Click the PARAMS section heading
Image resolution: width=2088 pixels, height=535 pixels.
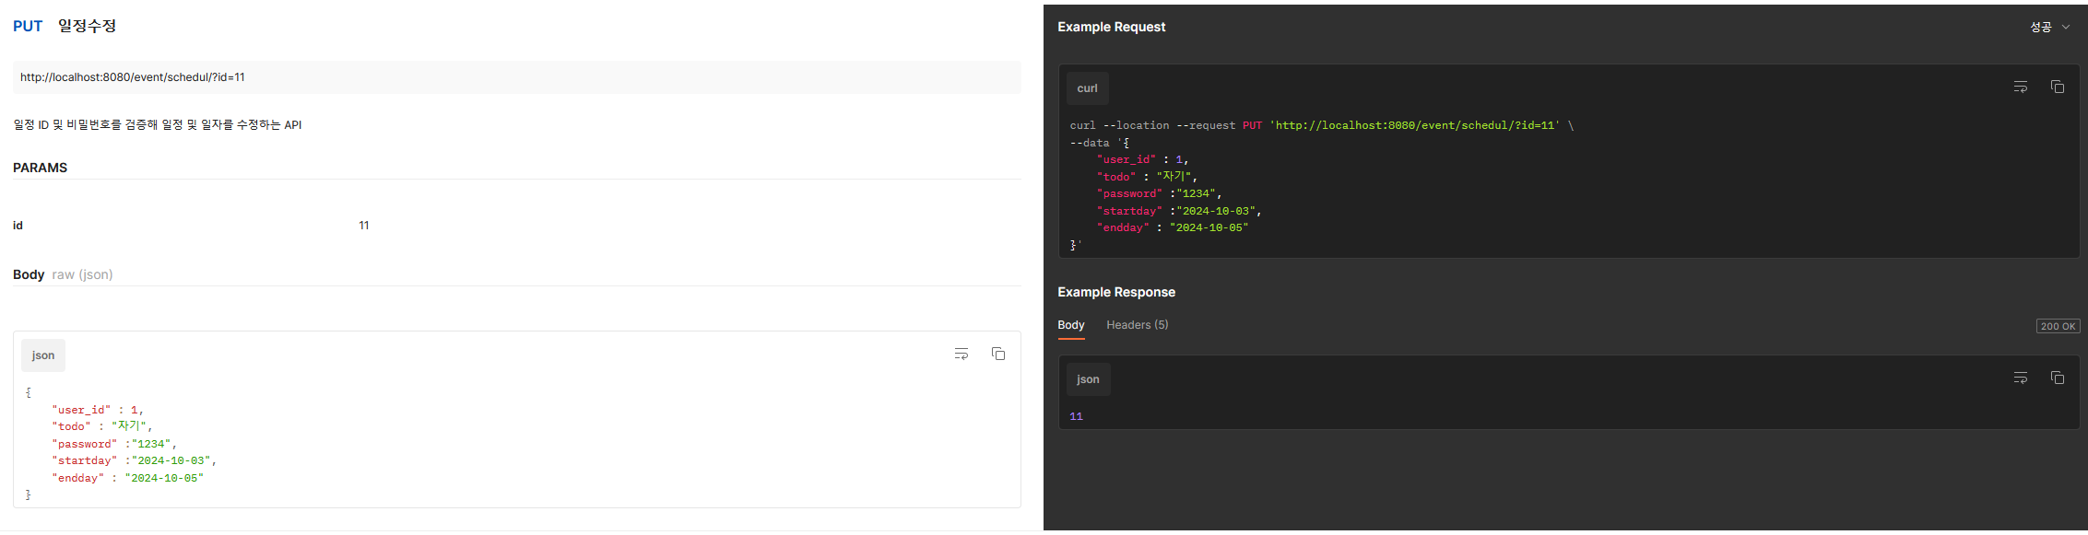coord(40,168)
